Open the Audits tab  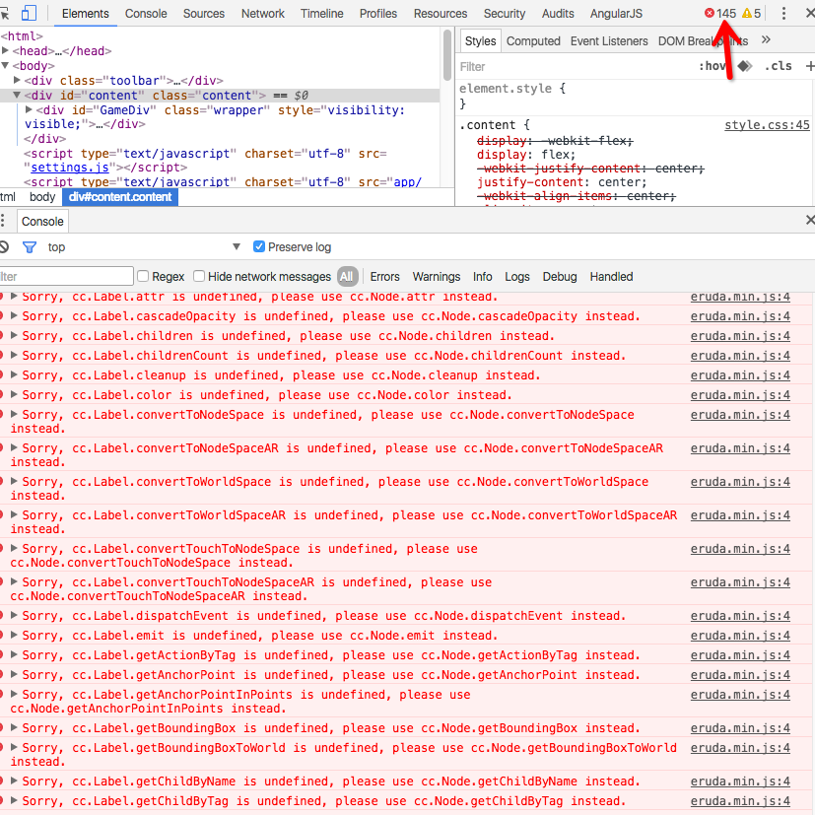558,14
